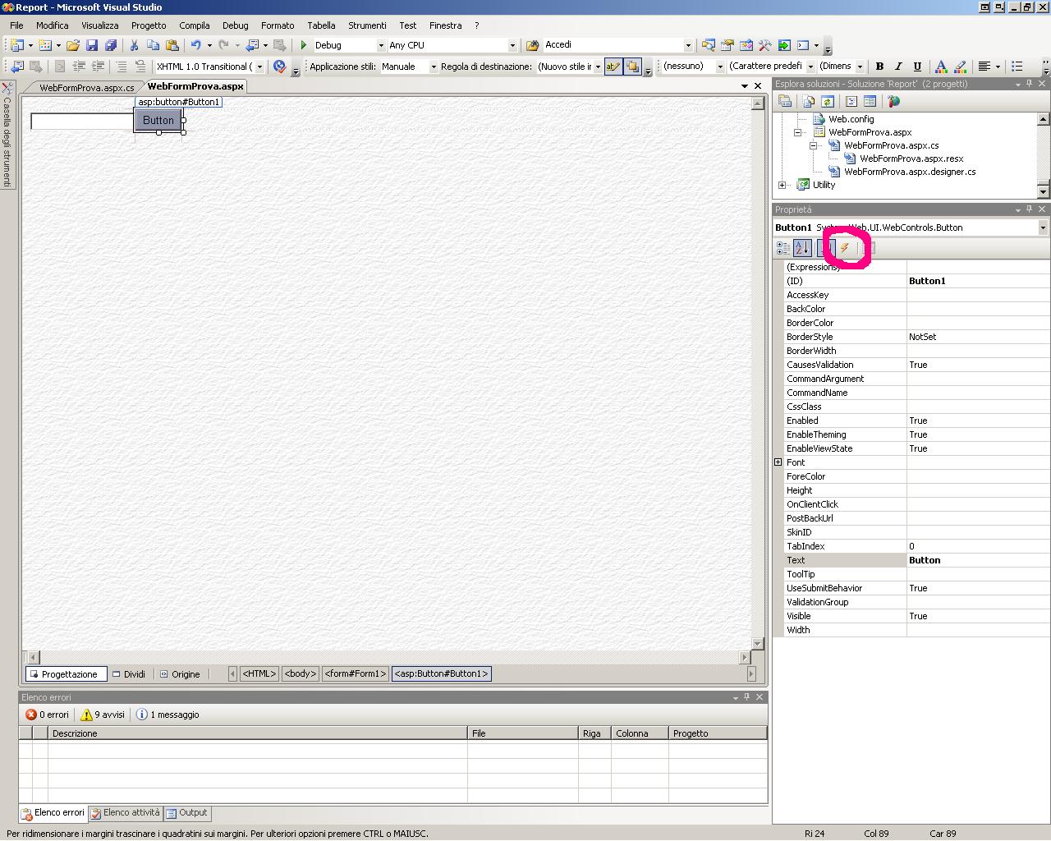Click the ASP.NET Configuration icon in Esplora soluzioni
The width and height of the screenshot is (1051, 841).
coord(894,101)
